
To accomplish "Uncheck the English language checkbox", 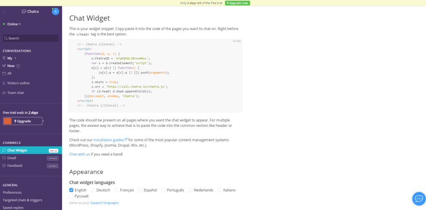I will point(72,190).
